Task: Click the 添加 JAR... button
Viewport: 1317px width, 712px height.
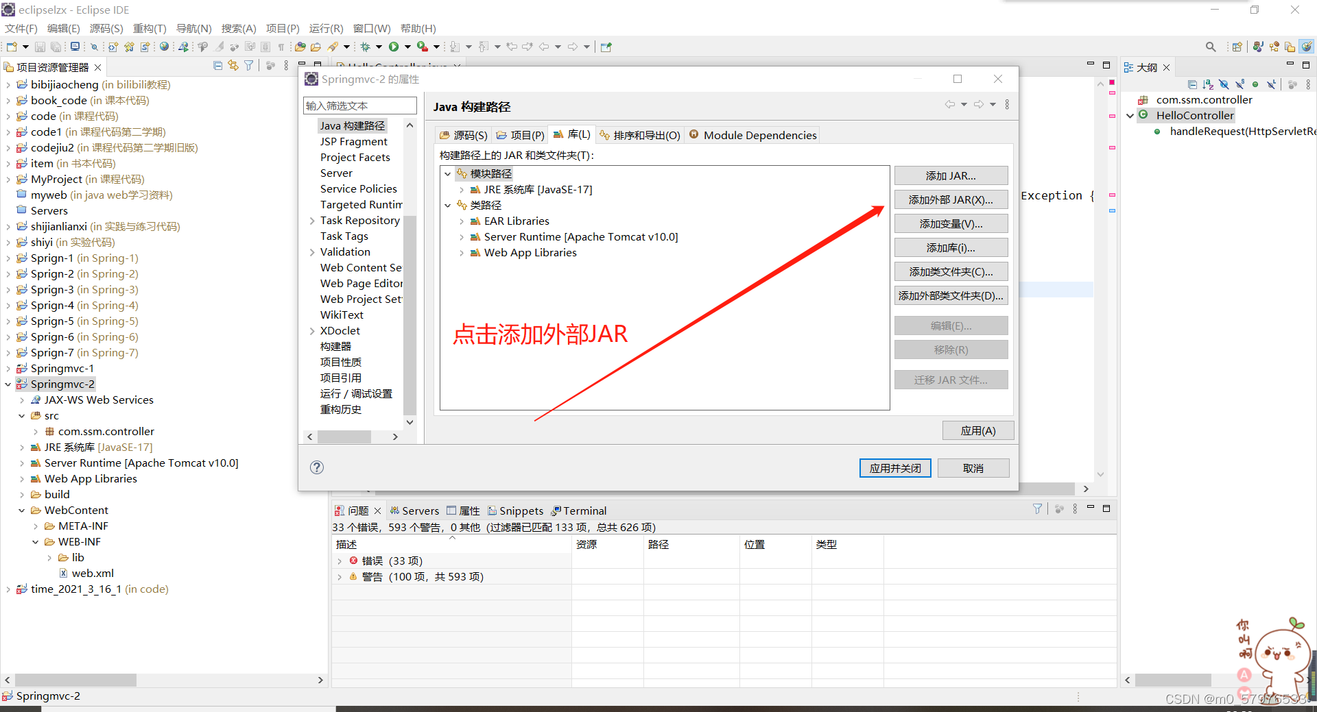Action: point(951,175)
